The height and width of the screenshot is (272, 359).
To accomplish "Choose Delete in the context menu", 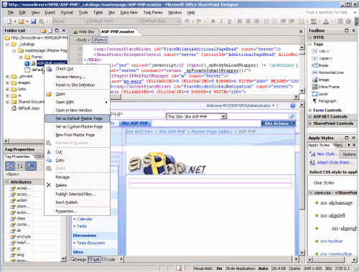I will (77, 185).
